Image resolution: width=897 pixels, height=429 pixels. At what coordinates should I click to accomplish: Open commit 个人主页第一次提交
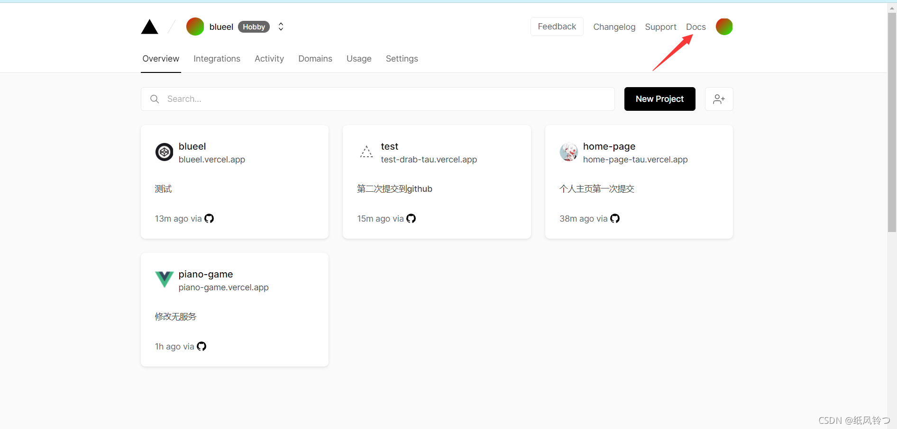pyautogui.click(x=596, y=189)
